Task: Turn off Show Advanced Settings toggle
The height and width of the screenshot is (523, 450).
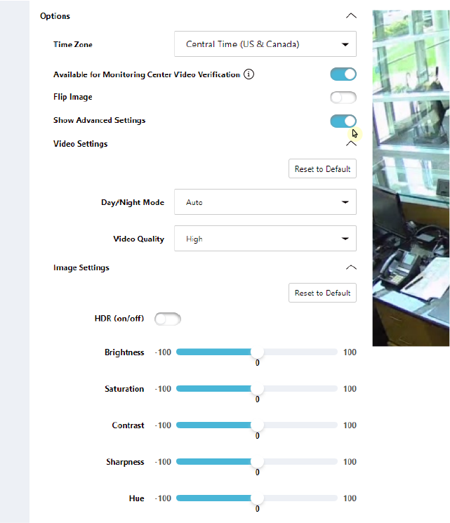Action: (x=343, y=121)
